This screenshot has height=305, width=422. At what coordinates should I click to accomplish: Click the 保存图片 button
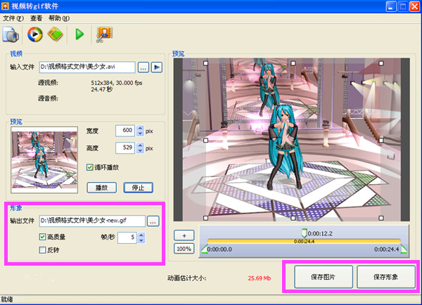pyautogui.click(x=324, y=277)
